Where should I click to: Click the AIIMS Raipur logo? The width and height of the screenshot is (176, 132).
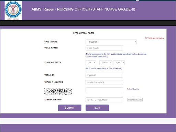coord(13,10)
